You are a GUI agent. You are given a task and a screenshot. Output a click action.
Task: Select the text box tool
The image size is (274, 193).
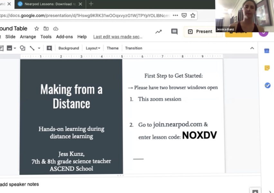tap(2, 48)
